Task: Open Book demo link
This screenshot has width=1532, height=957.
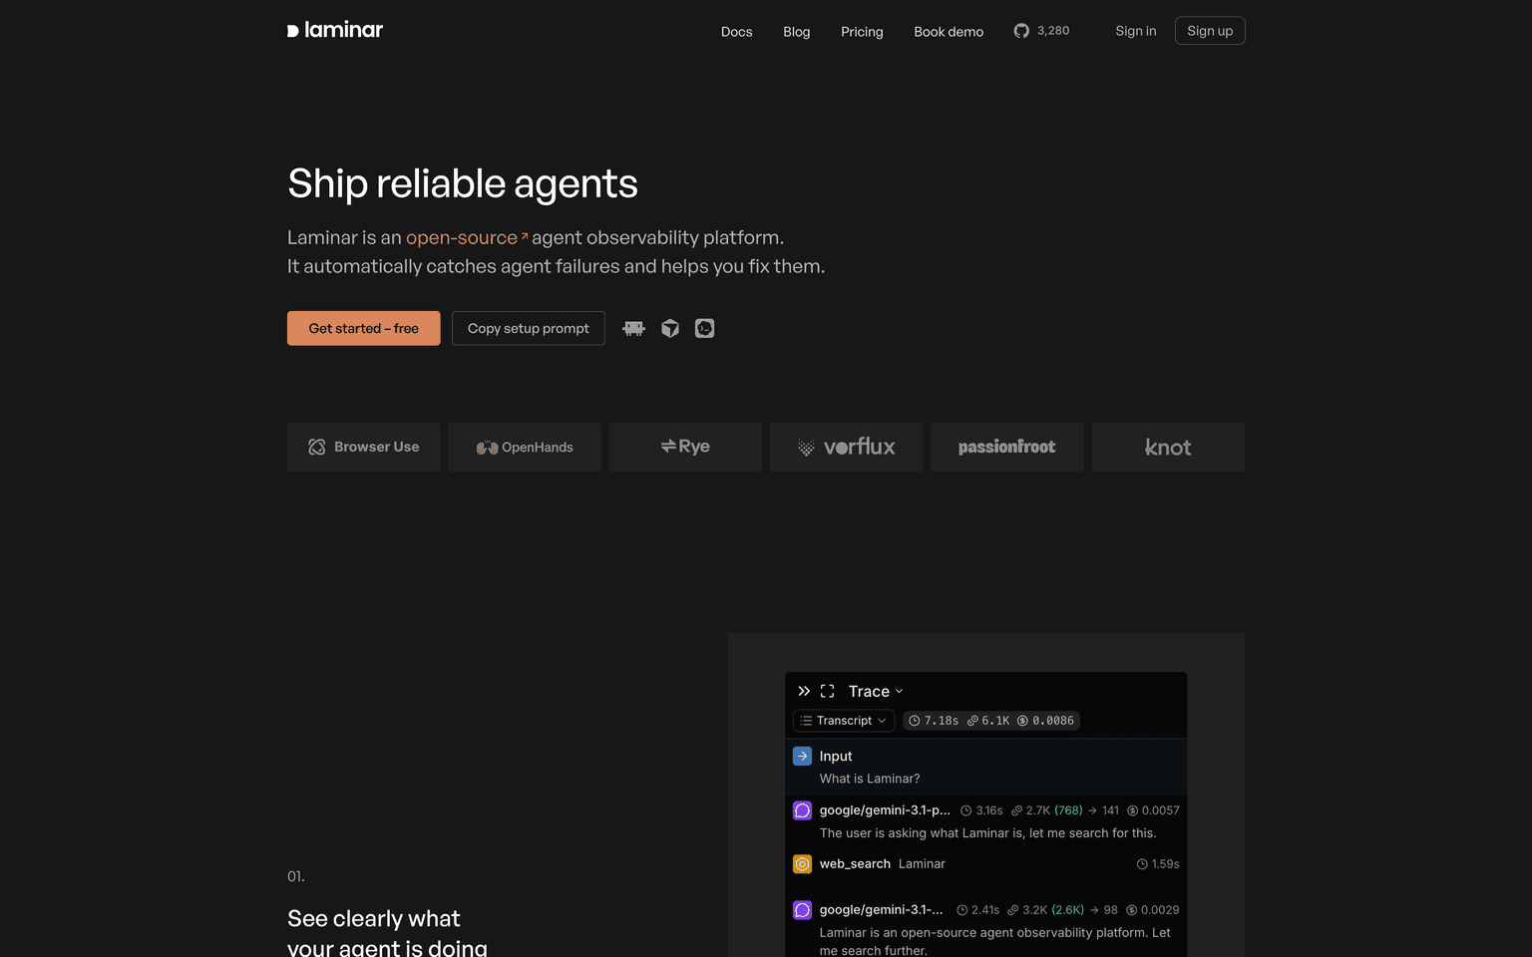Action: pos(949,31)
